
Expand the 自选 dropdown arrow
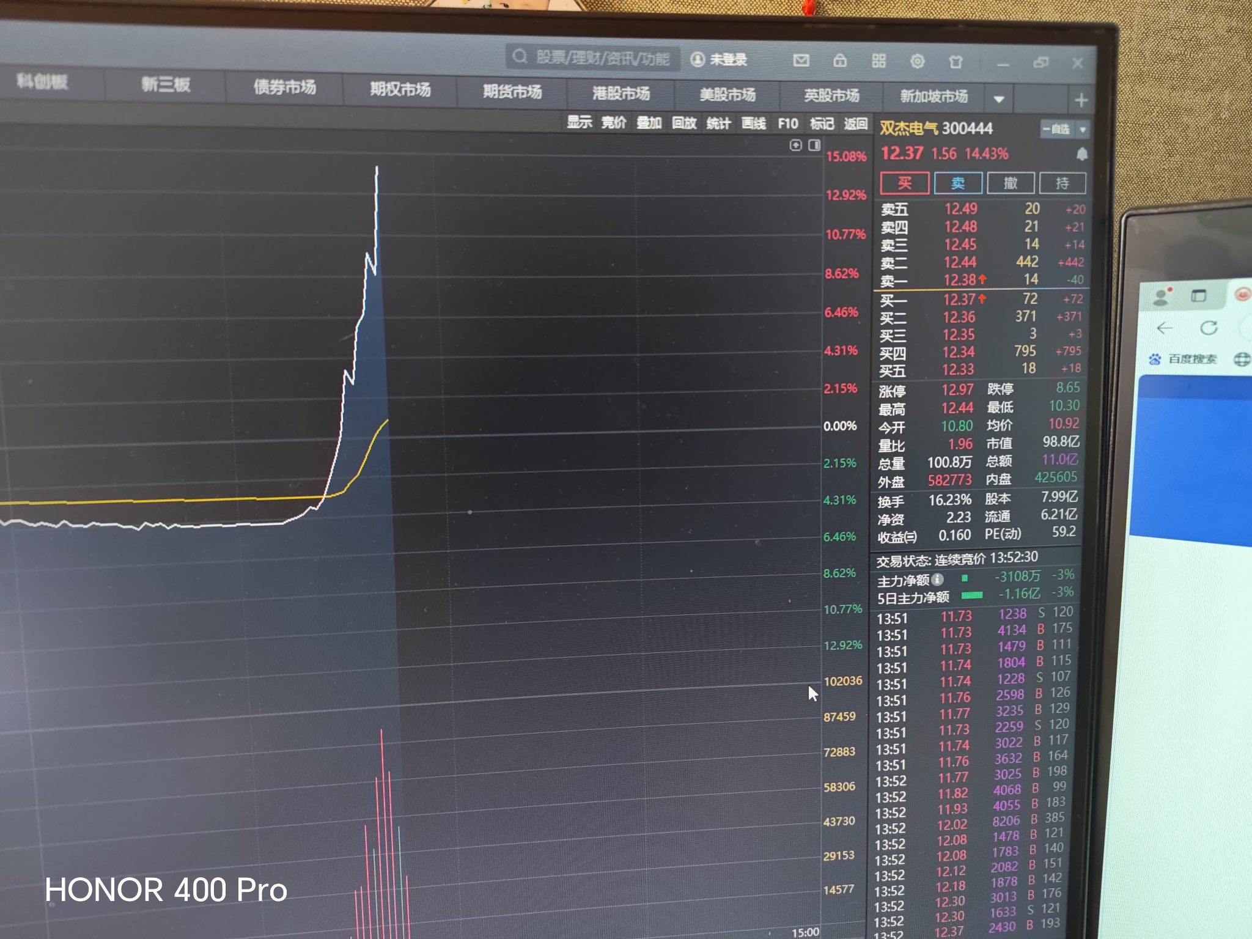[x=1083, y=130]
